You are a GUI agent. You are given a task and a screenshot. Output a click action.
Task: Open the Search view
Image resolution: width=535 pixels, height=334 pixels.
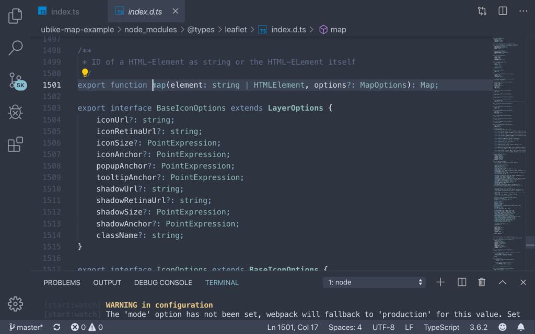(x=15, y=47)
